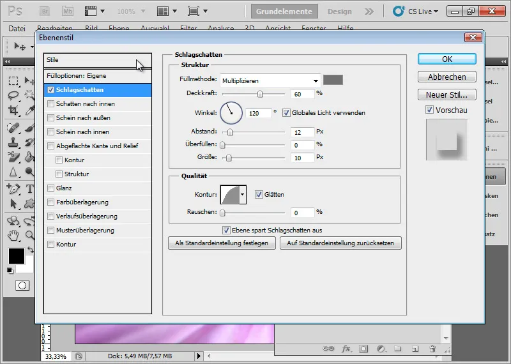Open the fx layer style icon menu

(x=346, y=349)
